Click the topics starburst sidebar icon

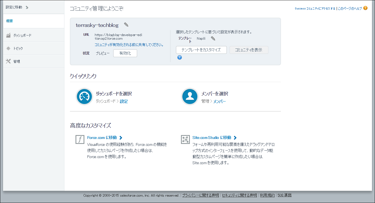pos(8,48)
